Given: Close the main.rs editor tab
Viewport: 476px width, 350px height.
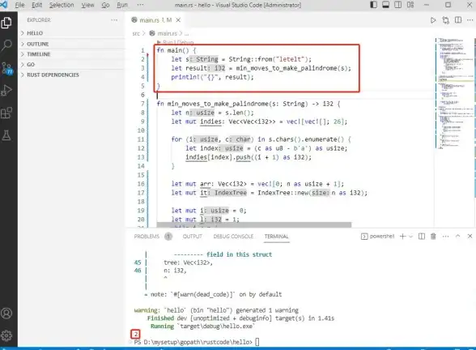Looking at the screenshot, I should pyautogui.click(x=178, y=20).
